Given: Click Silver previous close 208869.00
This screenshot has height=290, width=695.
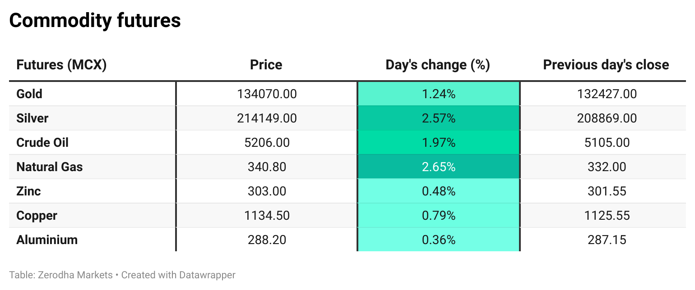Looking at the screenshot, I should (x=607, y=118).
